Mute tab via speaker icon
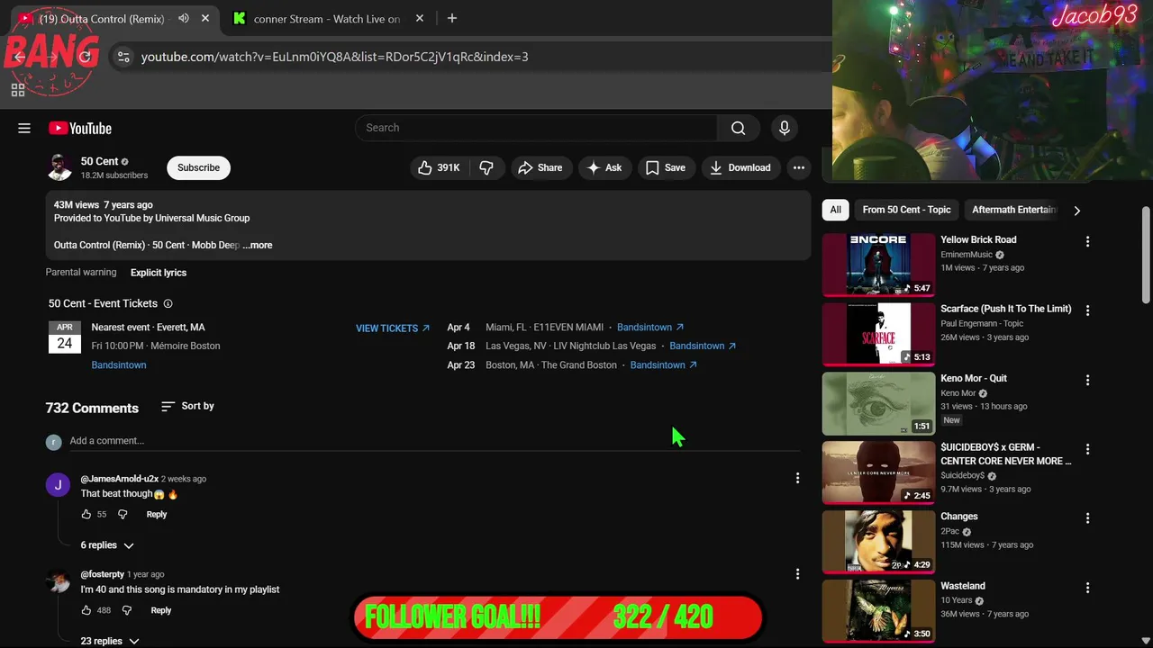This screenshot has width=1153, height=648. (184, 18)
